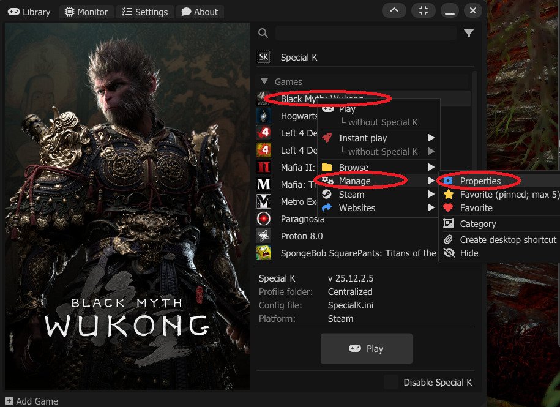
Task: Click the Paragnosia red circle icon
Action: pos(264,218)
